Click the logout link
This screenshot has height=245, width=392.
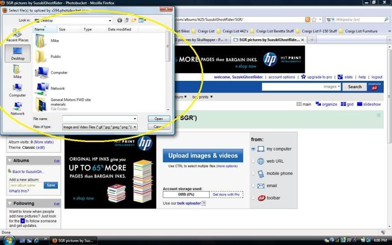pyautogui.click(x=377, y=77)
